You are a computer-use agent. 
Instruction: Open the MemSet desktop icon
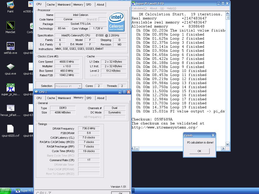(x=10, y=27)
